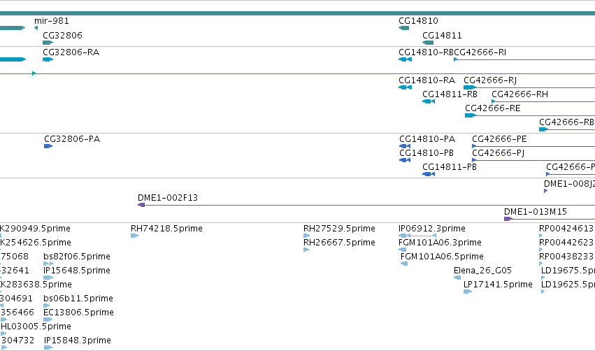
Task: Select the RH74218.5prime EST glyph
Action: [x=135, y=236]
